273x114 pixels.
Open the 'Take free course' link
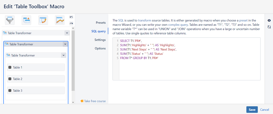[93, 101]
